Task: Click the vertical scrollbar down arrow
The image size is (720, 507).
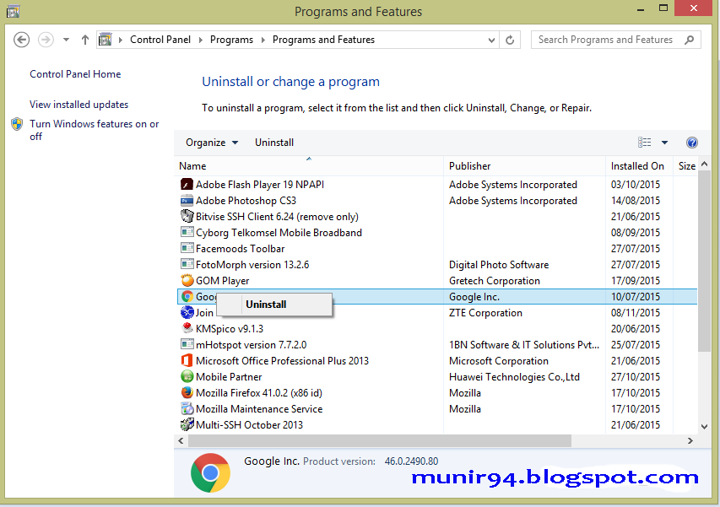Action: tap(705, 427)
